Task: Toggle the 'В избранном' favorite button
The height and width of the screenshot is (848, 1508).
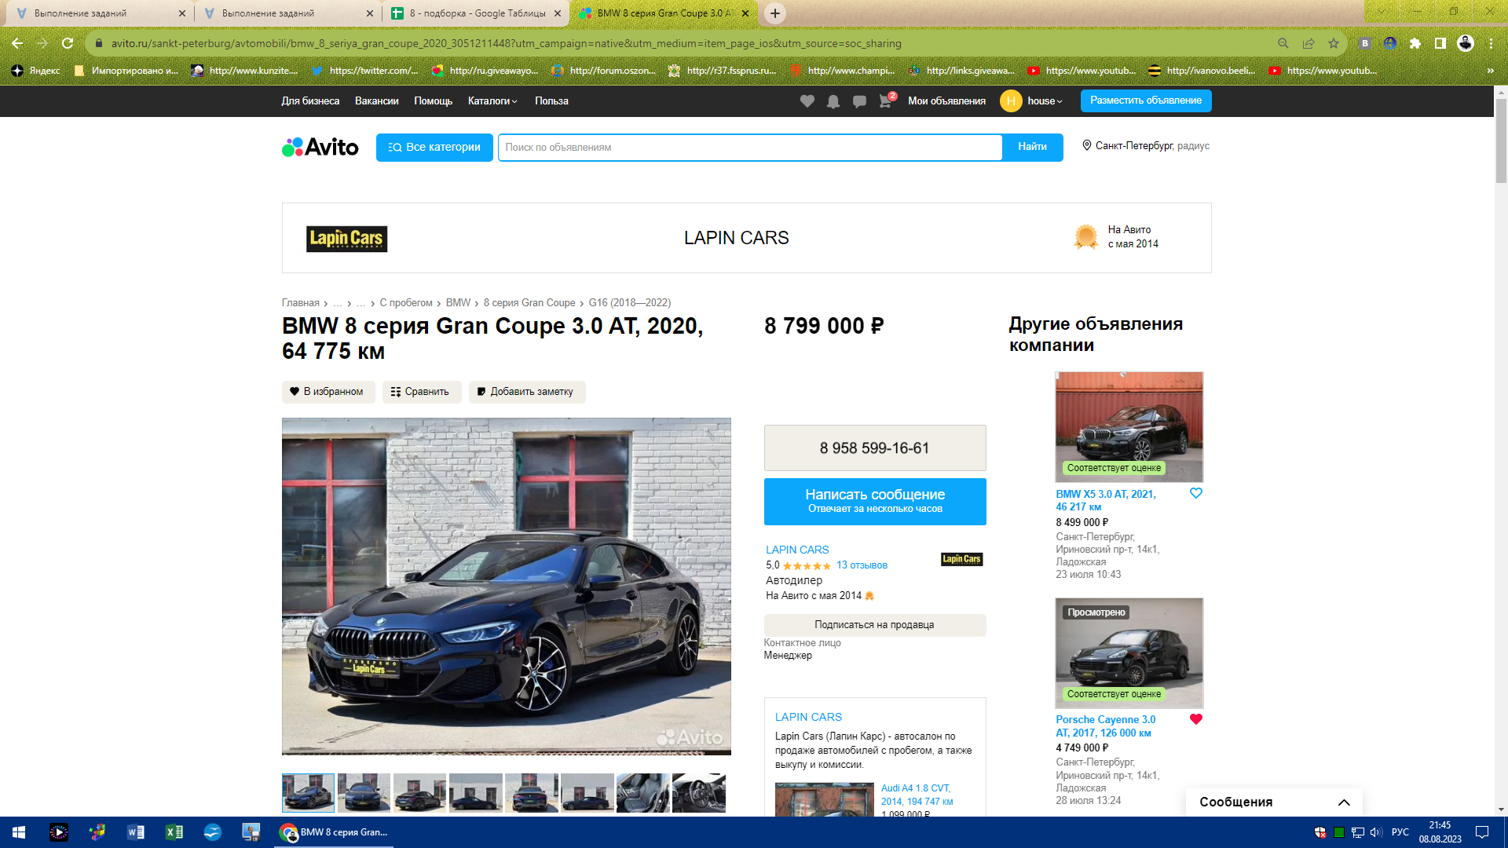Action: coord(328,392)
